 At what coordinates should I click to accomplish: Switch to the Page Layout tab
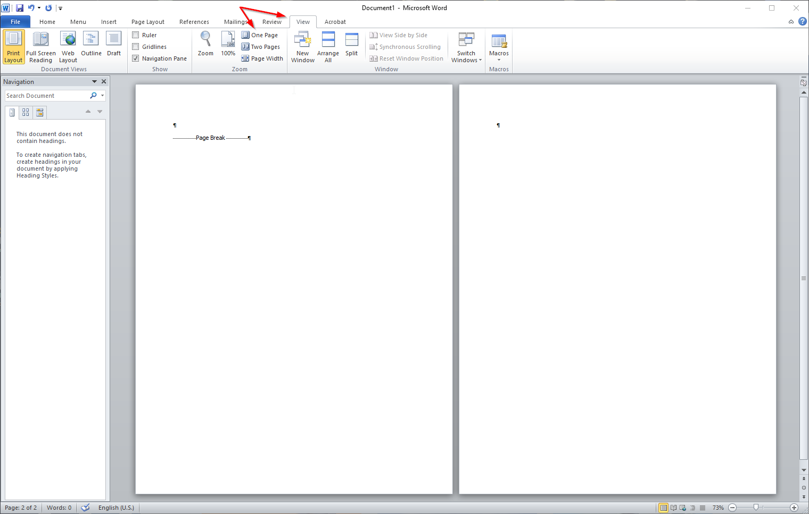[x=148, y=22]
